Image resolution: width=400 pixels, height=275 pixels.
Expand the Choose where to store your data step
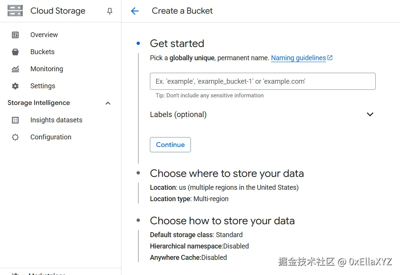click(x=227, y=173)
